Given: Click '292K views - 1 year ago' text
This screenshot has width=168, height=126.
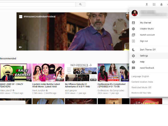Looking at the screenshot, I should point(108,93).
